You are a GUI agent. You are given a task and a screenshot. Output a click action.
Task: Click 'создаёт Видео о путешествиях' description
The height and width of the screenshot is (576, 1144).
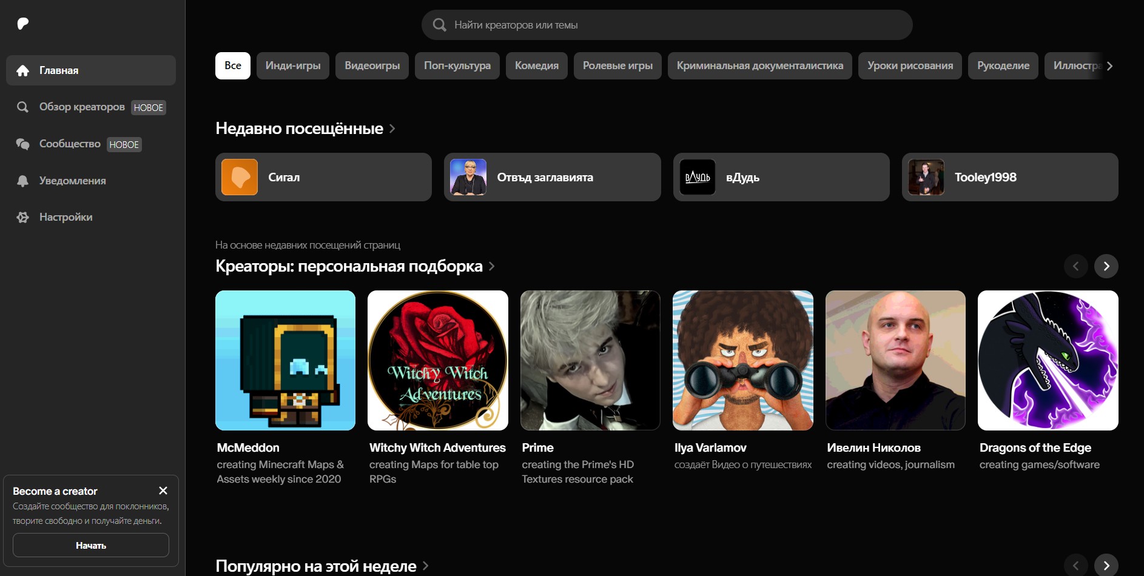click(x=743, y=464)
